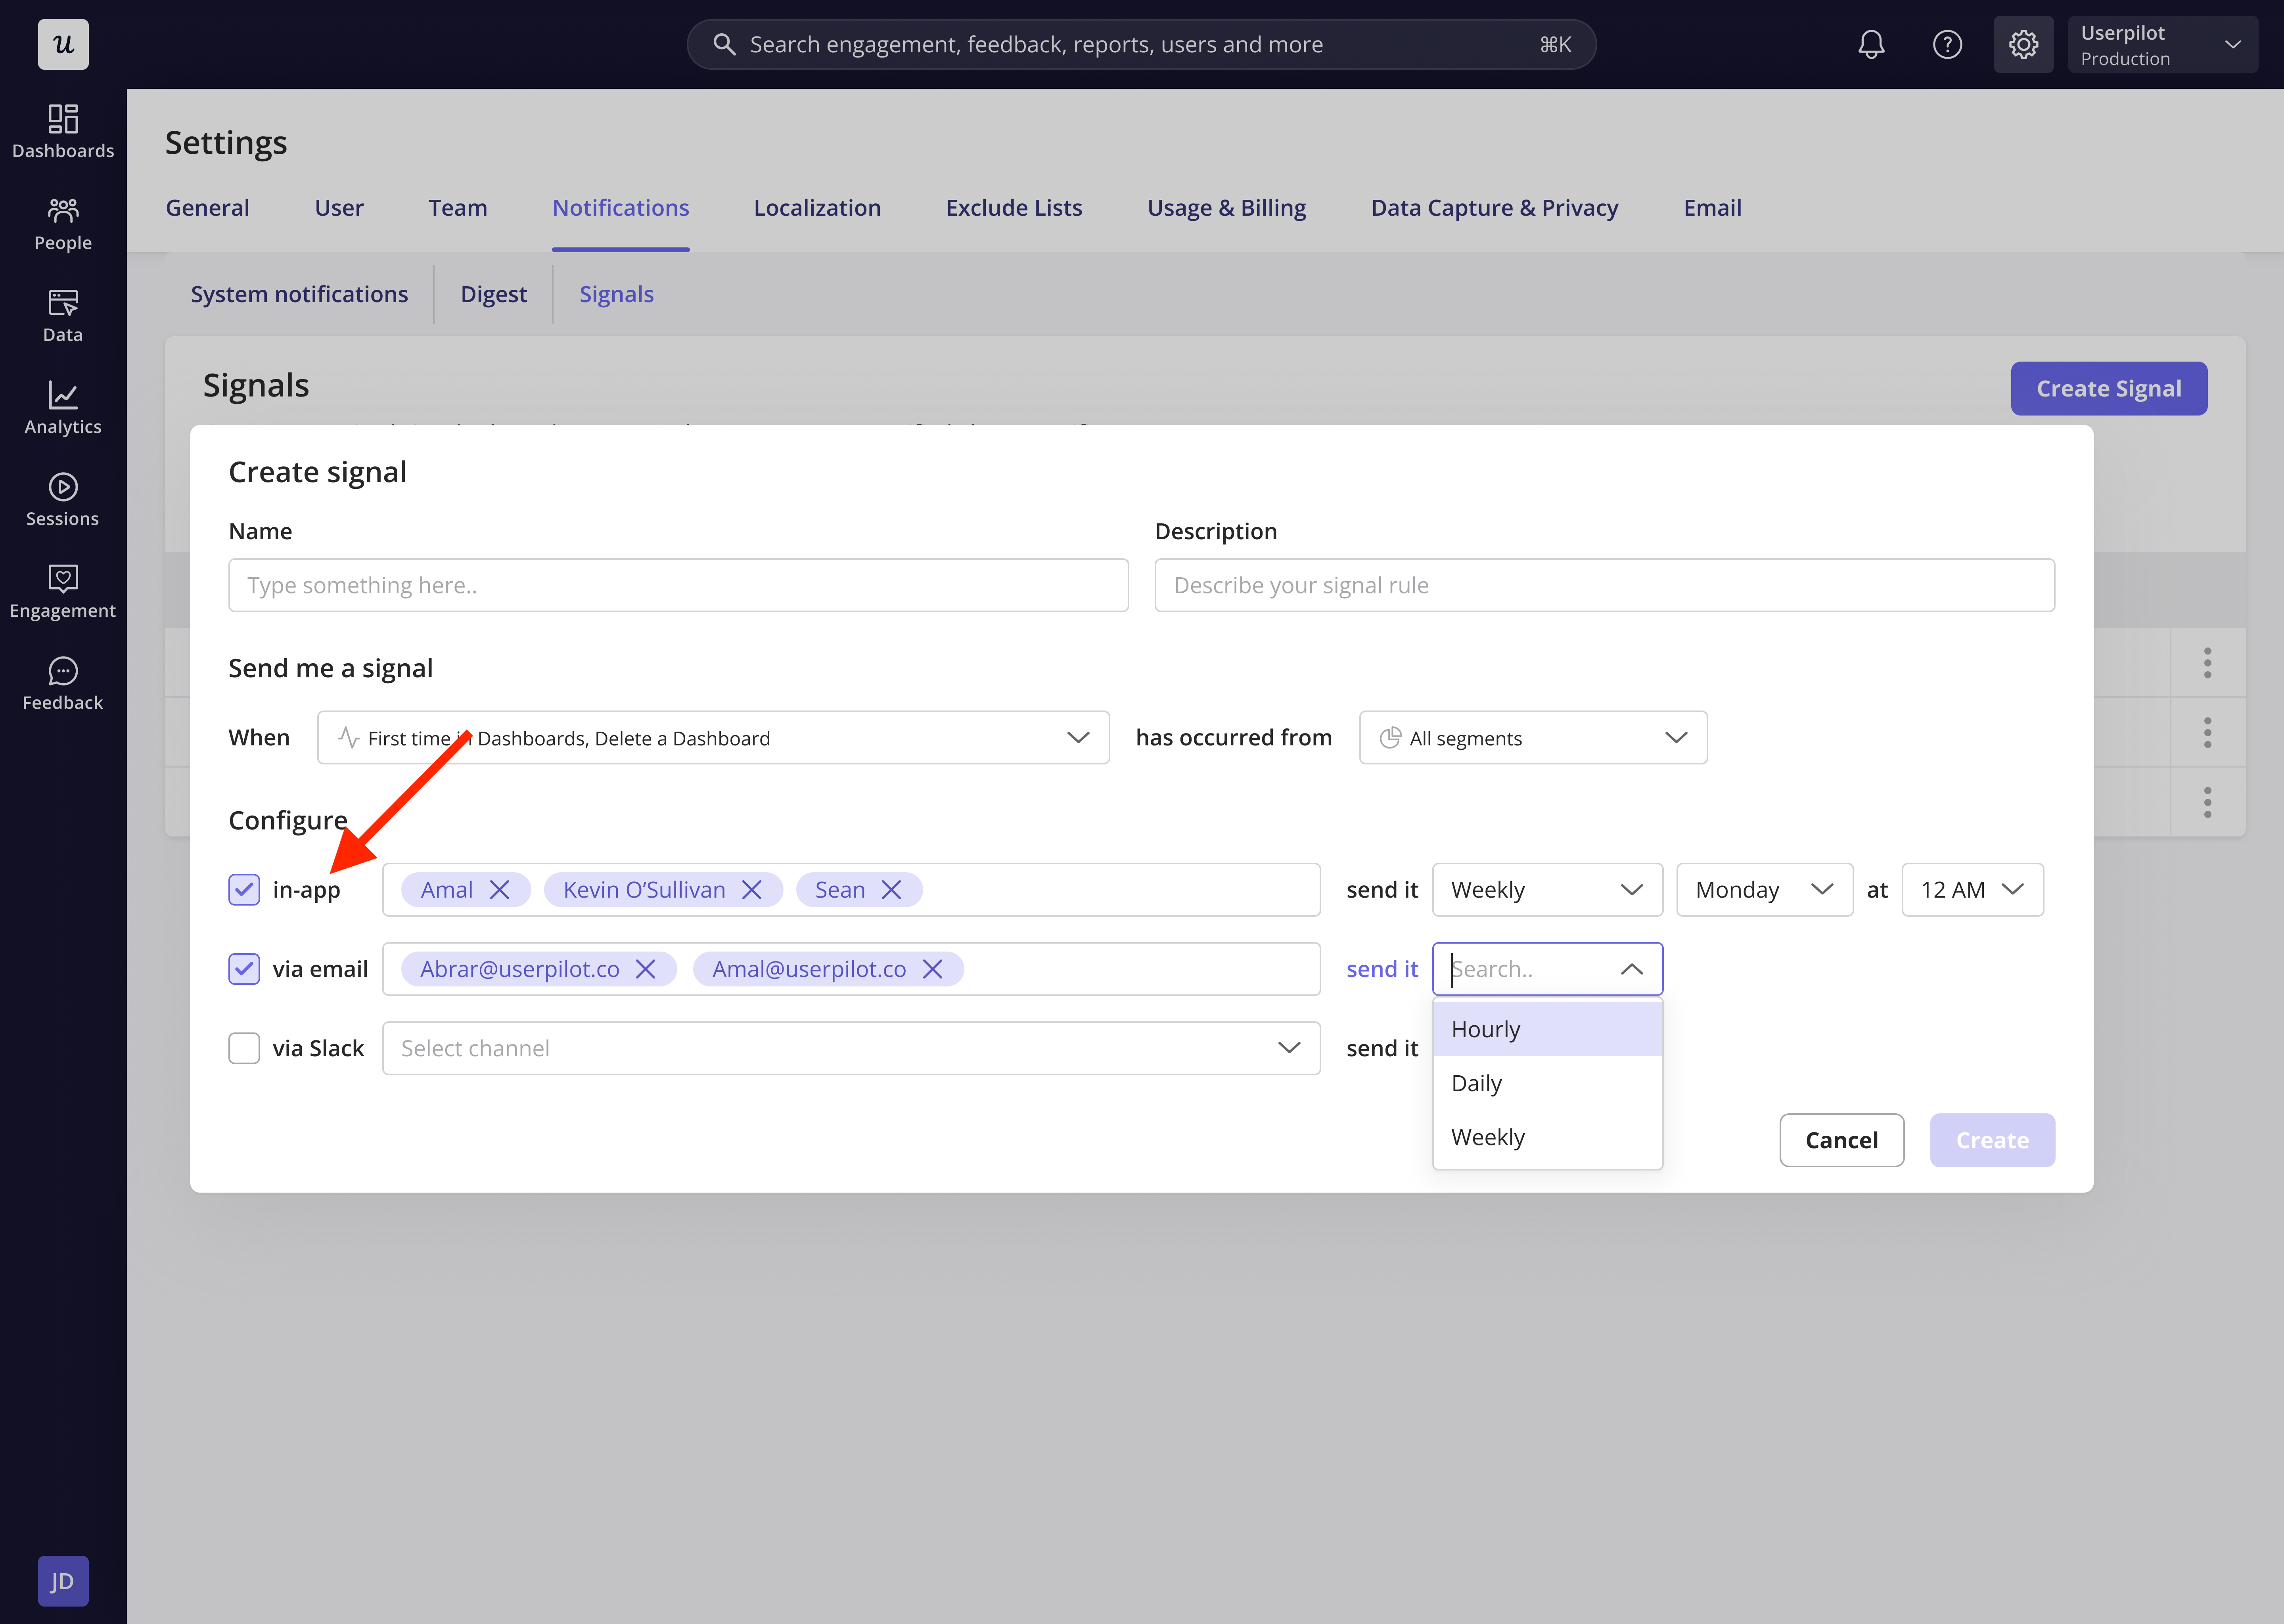Open the help question mark icon
Screen dimensions: 2284x1624
(1946, 45)
